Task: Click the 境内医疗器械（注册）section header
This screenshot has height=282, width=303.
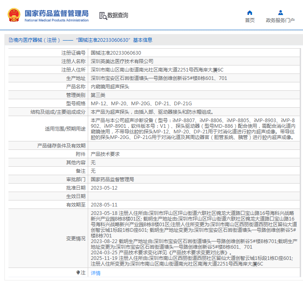Action: [x=37, y=40]
